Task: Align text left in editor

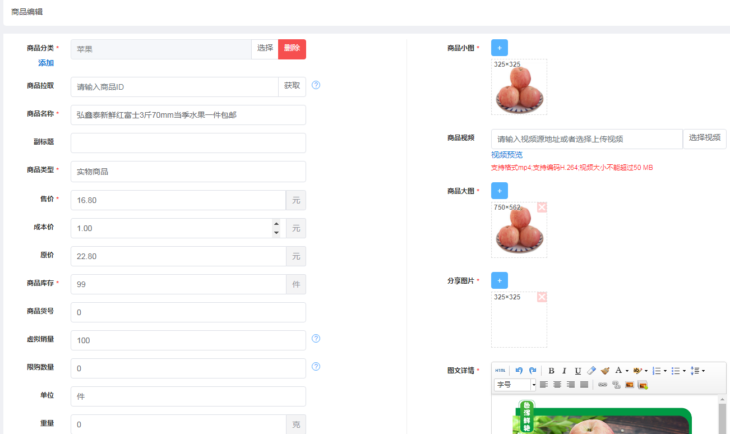Action: click(544, 385)
